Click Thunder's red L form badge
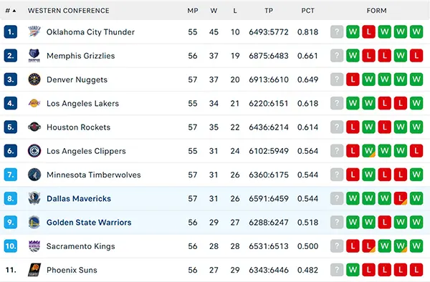The width and height of the screenshot is (430, 282). tap(368, 31)
